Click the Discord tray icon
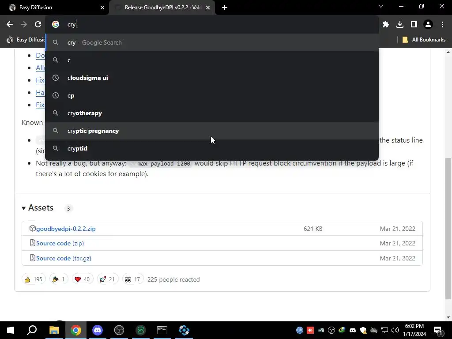 (353, 330)
